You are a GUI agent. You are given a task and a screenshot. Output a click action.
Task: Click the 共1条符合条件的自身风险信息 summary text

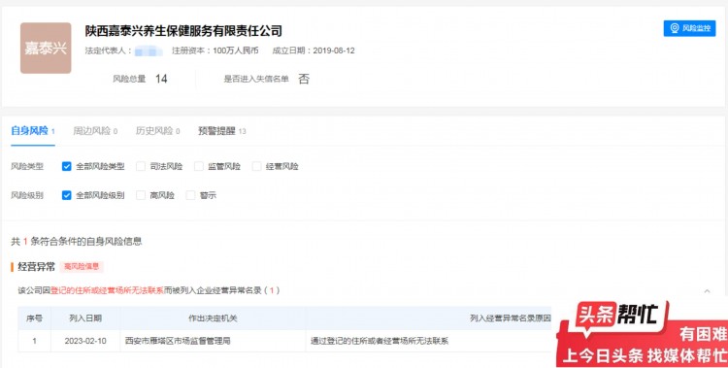pyautogui.click(x=77, y=241)
